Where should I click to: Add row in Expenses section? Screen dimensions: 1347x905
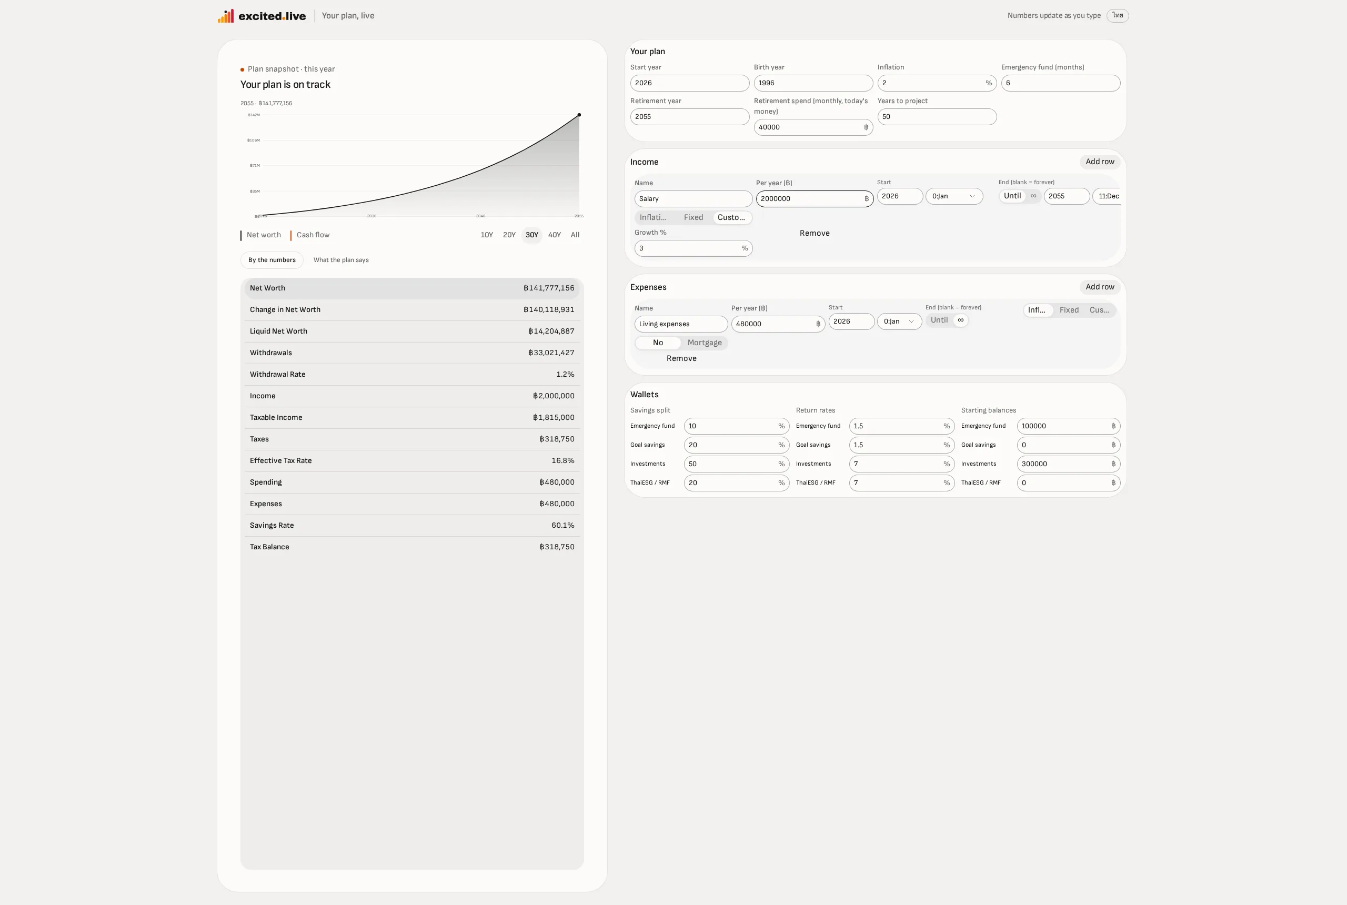pos(1099,287)
